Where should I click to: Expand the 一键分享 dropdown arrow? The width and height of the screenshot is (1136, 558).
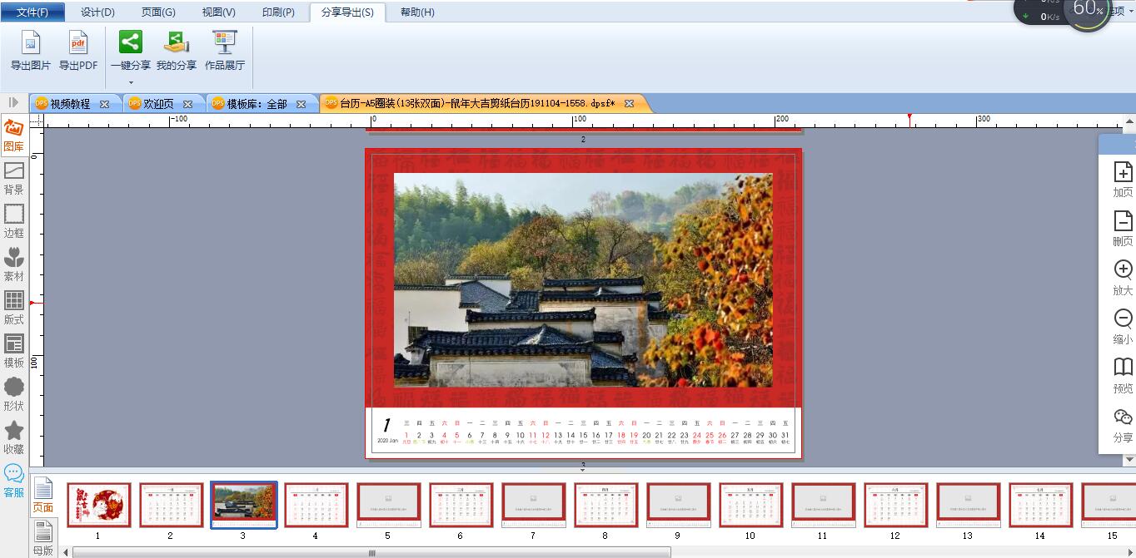[131, 82]
